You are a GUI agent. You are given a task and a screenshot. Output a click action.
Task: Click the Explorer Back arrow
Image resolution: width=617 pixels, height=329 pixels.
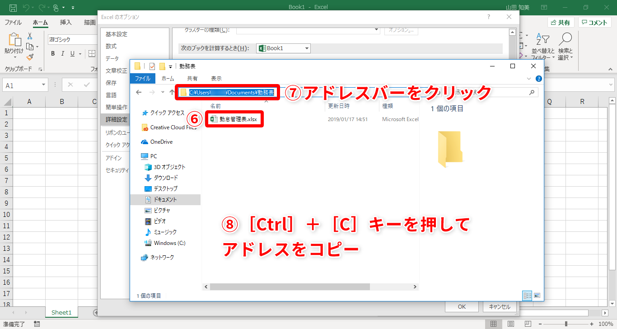click(x=139, y=92)
